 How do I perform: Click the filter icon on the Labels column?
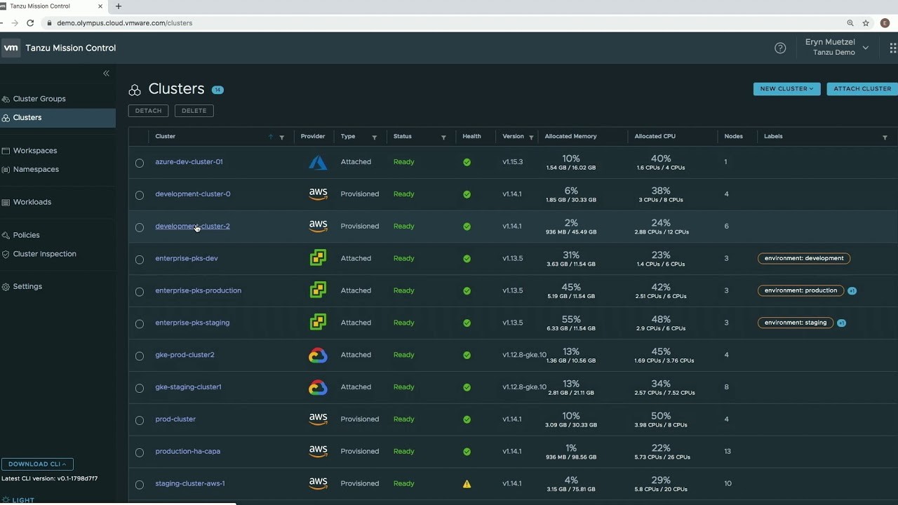pyautogui.click(x=885, y=137)
